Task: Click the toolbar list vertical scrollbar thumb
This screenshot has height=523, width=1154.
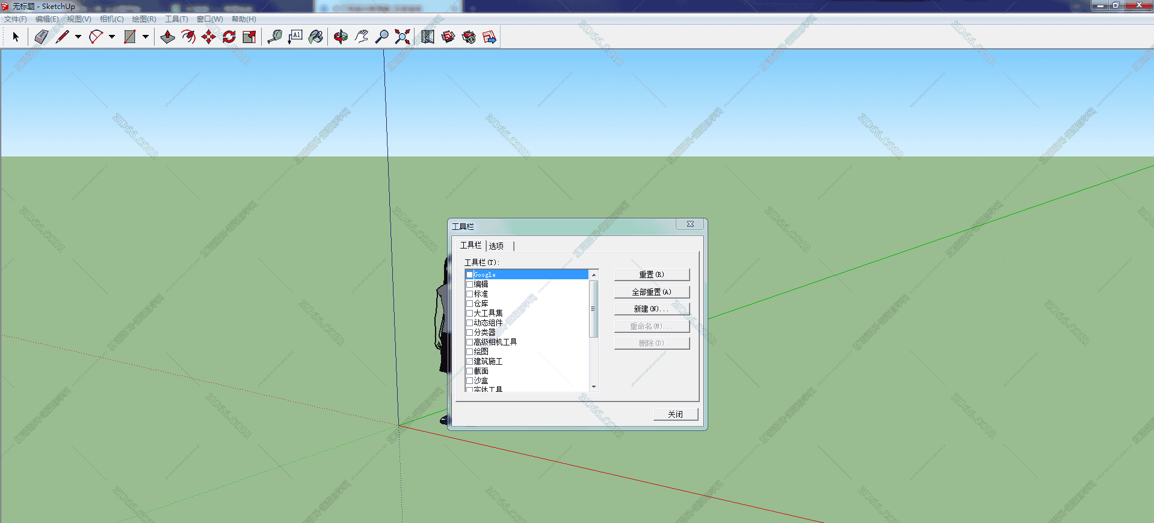Action: [593, 309]
